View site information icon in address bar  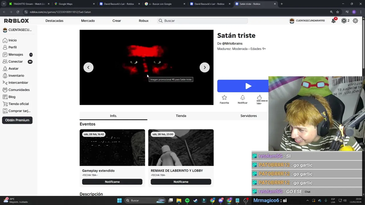pos(26,12)
